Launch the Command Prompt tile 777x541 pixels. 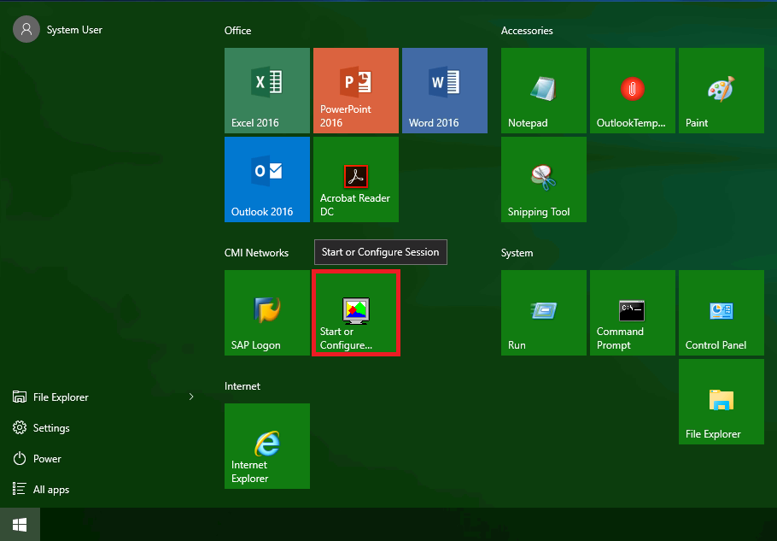tap(633, 313)
